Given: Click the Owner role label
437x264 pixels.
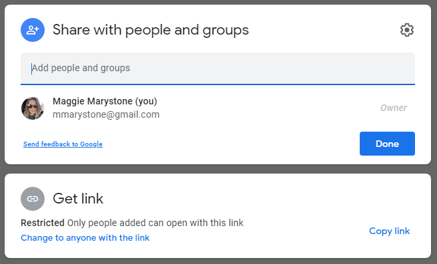Looking at the screenshot, I should [394, 108].
